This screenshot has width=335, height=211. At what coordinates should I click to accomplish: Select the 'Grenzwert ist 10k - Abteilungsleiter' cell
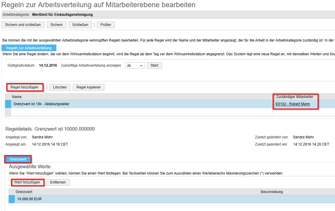[x=41, y=104]
